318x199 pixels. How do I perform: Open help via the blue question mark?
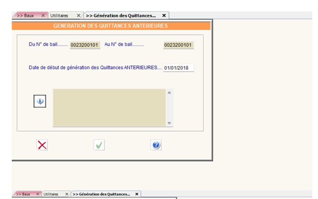[x=156, y=145]
